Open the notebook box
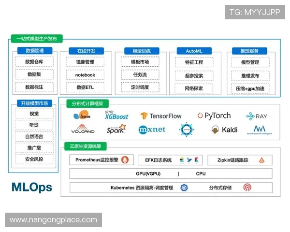 tap(85, 75)
